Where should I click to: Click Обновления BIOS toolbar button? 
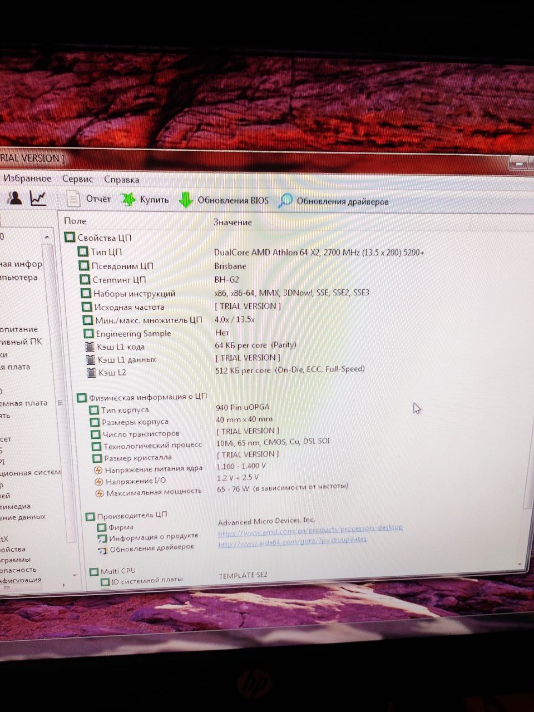point(223,200)
